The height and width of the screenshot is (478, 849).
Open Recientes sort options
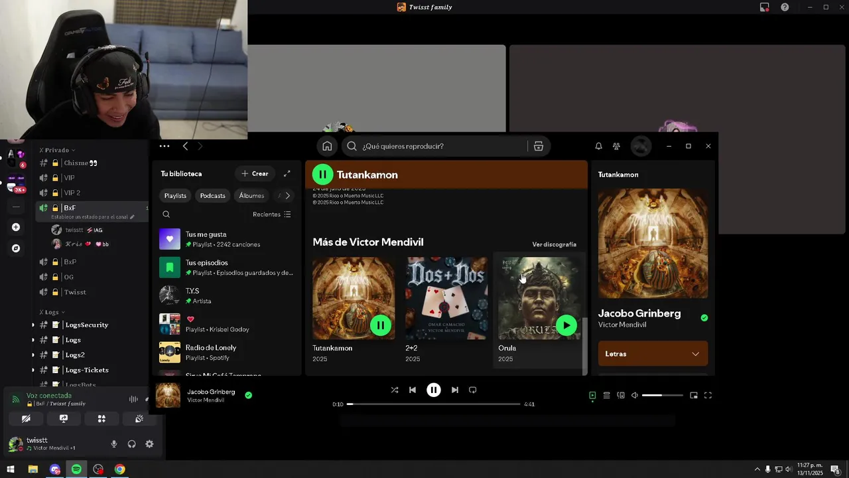[272, 214]
